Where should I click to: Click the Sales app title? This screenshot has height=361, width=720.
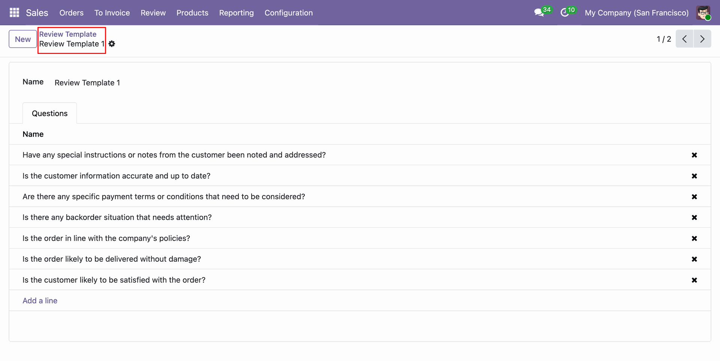click(37, 13)
